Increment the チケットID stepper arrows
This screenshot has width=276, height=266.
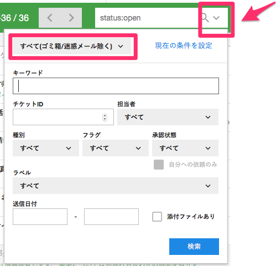[105, 115]
